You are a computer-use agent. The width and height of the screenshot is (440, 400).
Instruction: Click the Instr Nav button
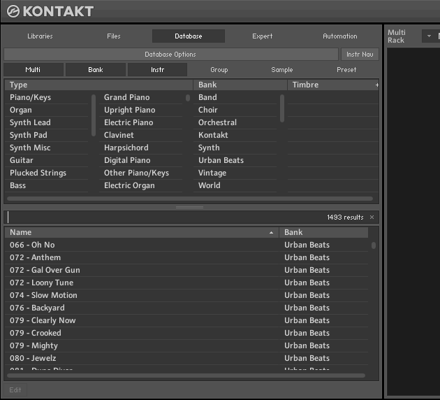click(x=360, y=55)
